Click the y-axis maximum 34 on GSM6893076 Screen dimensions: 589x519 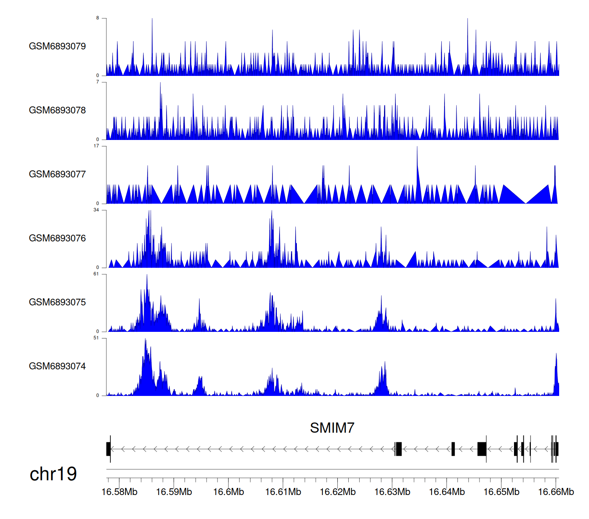coord(96,210)
